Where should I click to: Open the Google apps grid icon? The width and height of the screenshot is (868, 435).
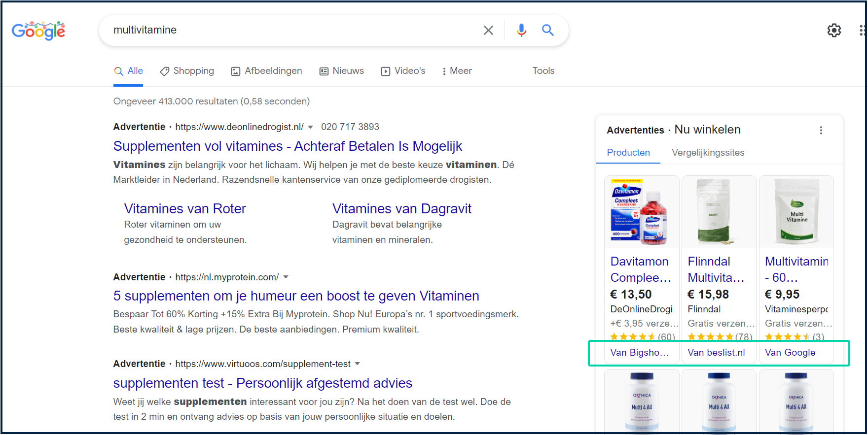[x=862, y=31]
